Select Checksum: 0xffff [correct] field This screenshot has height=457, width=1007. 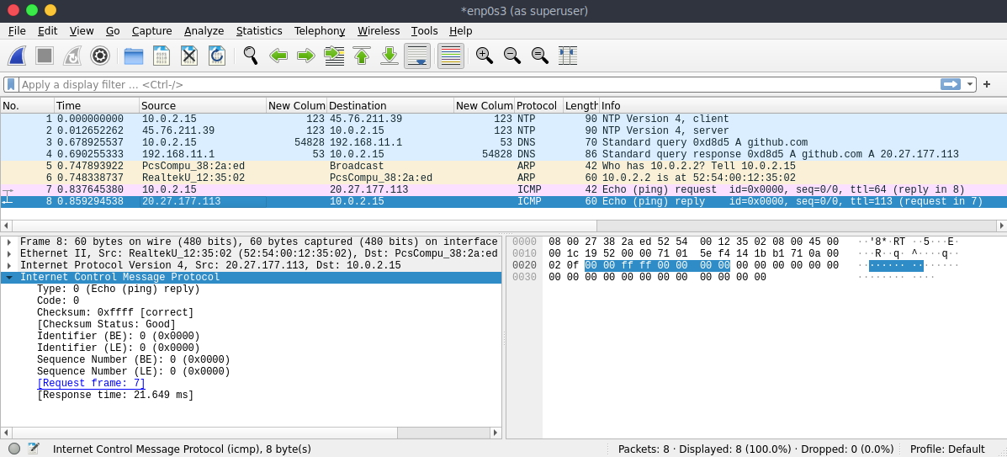[115, 312]
